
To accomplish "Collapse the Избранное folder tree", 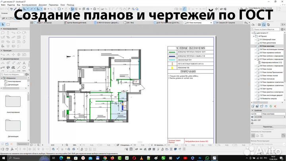I will pyautogui.click(x=2, y=78).
